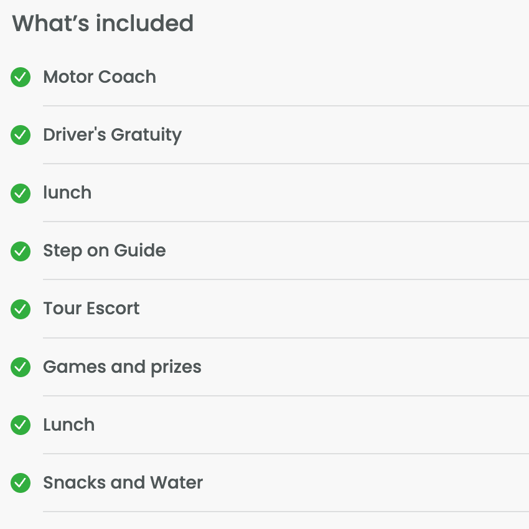Select the Step on Guide text label
This screenshot has width=529, height=529.
[x=105, y=251]
